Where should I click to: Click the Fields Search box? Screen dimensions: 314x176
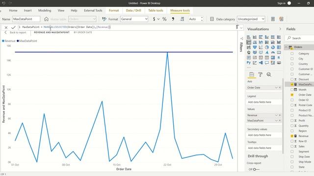point(300,38)
